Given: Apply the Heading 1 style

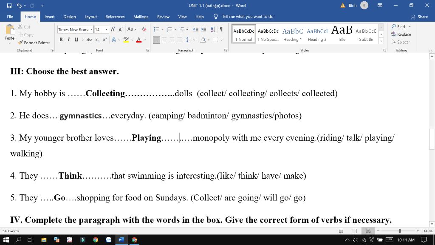Looking at the screenshot, I should (x=292, y=34).
